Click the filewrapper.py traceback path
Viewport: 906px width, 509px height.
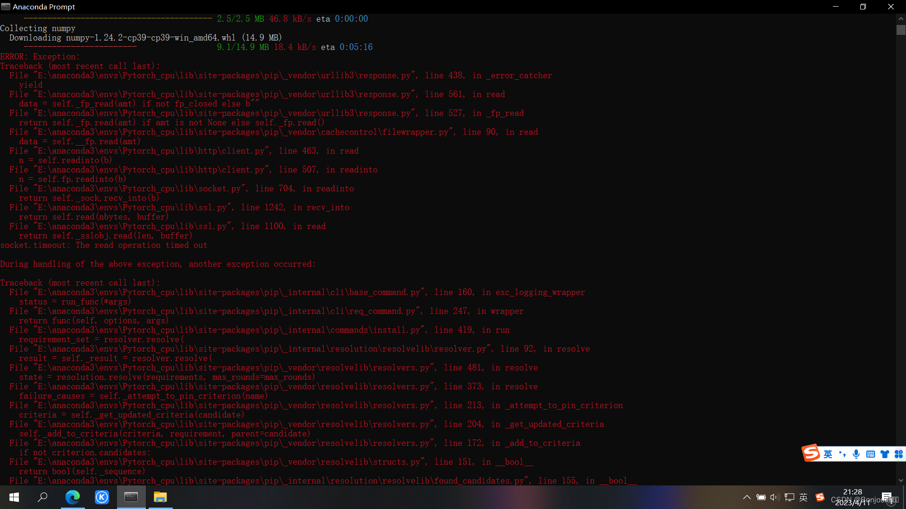coord(243,132)
